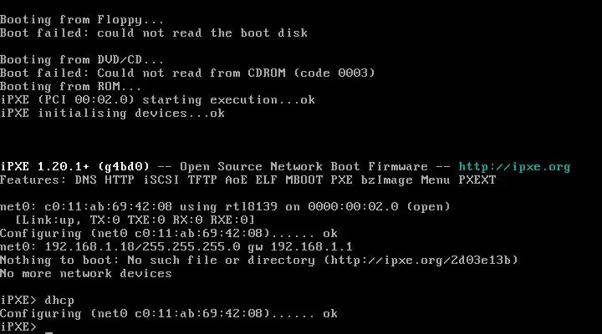The width and height of the screenshot is (602, 334).
Task: Click the Booting from DVD/CD line
Action: pyautogui.click(x=82, y=60)
